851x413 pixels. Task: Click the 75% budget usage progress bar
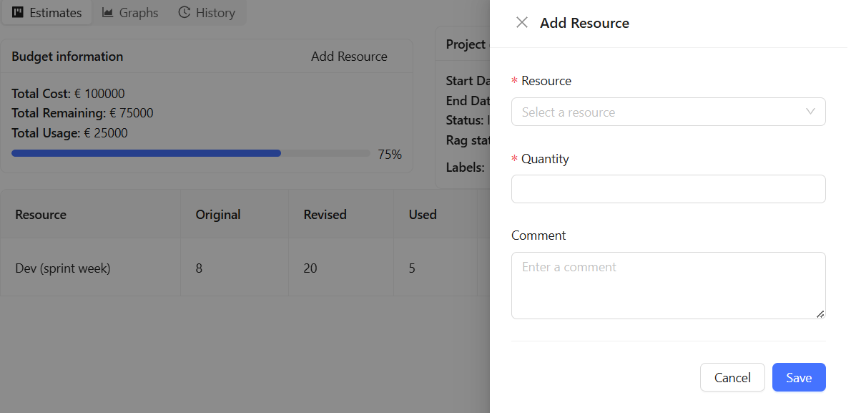pyautogui.click(x=190, y=153)
